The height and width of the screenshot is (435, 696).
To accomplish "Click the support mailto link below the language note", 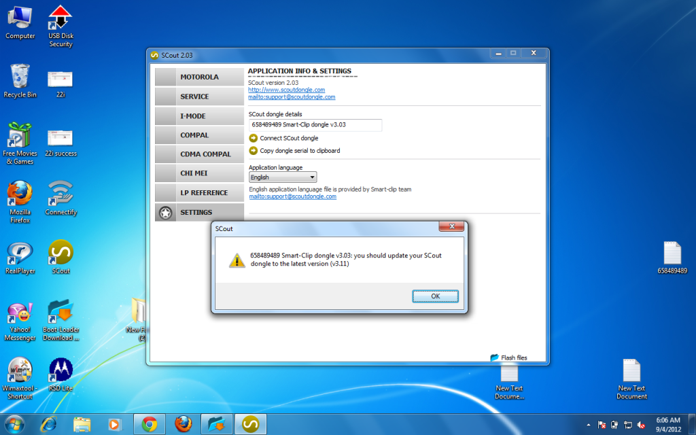I will (292, 196).
